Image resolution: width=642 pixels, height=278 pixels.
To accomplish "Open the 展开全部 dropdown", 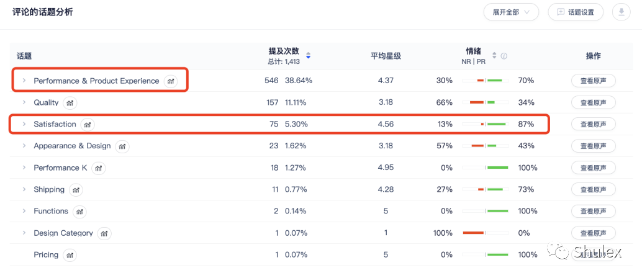I will click(x=512, y=12).
